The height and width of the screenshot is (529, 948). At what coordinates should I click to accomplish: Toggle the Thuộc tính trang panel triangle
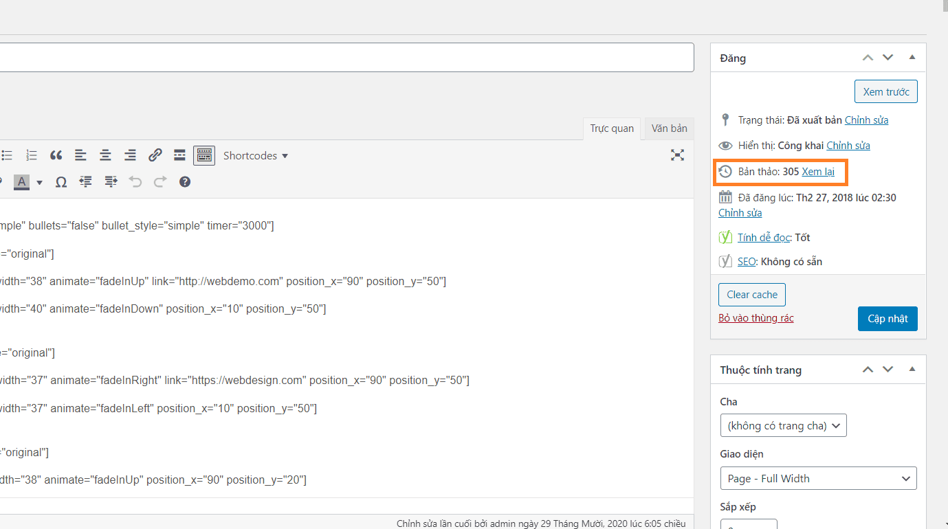[912, 370]
